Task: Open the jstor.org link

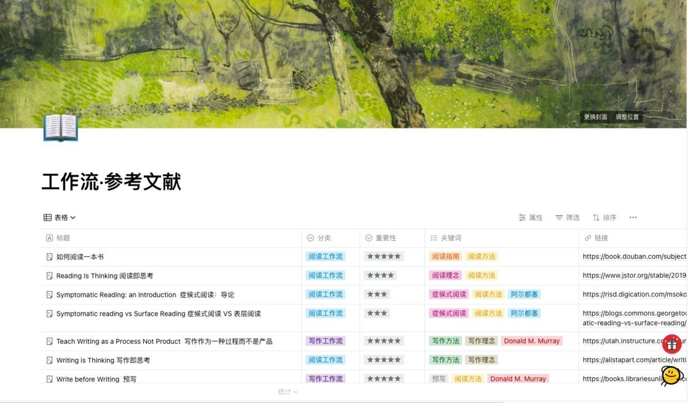Action: click(x=635, y=275)
